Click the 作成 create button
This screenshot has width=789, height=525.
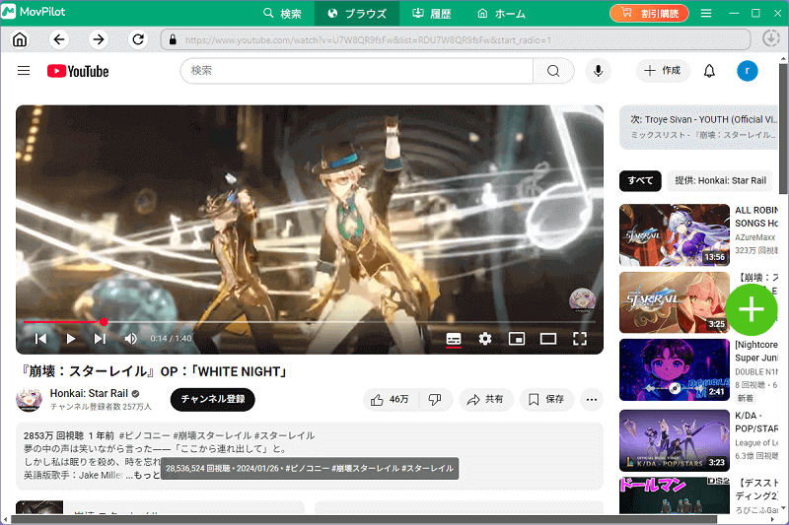(x=663, y=71)
